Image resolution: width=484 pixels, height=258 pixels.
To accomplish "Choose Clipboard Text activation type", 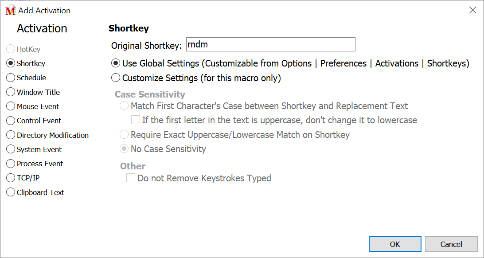I will click(x=11, y=192).
